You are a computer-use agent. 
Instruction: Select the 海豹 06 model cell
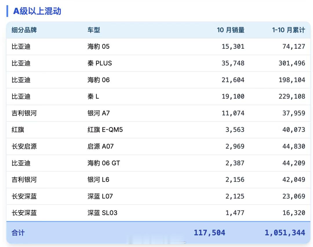pyautogui.click(x=99, y=80)
